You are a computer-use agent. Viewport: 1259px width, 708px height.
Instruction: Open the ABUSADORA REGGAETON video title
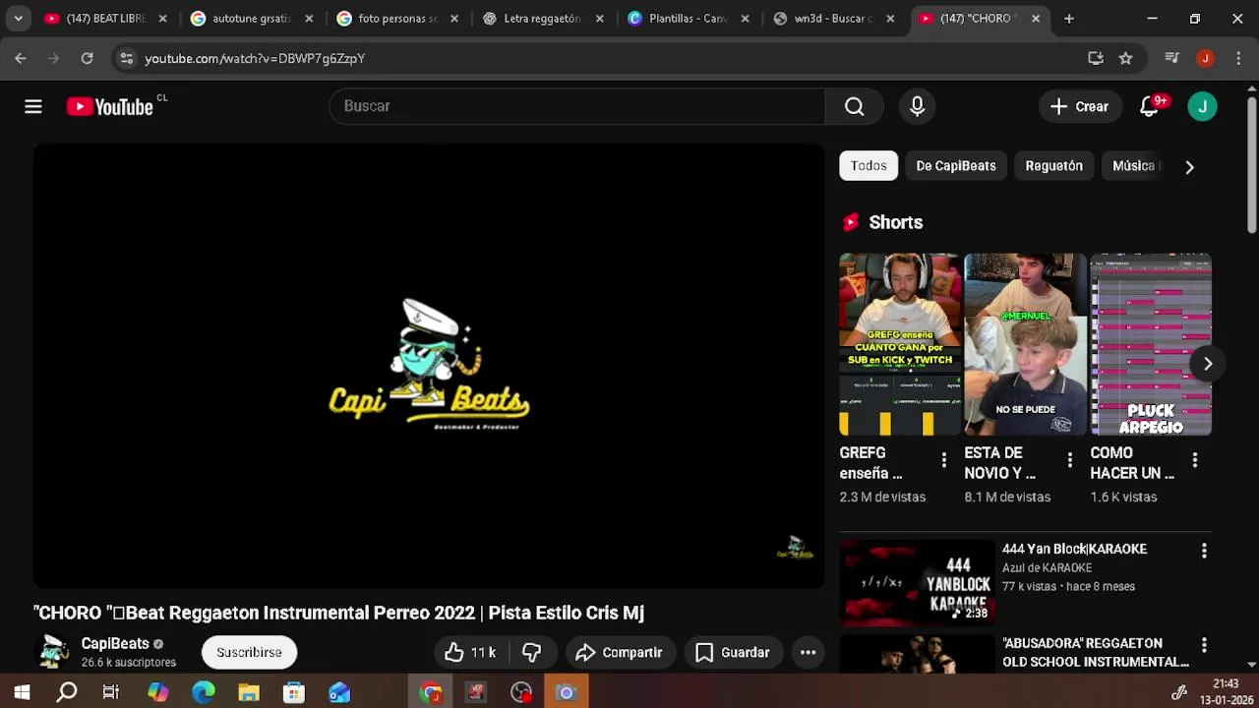(1095, 652)
